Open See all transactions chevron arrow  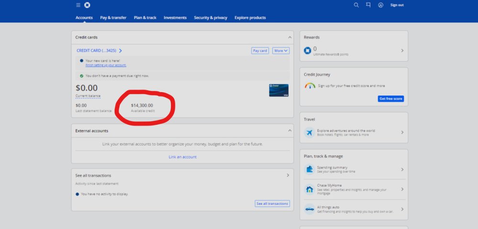click(288, 175)
